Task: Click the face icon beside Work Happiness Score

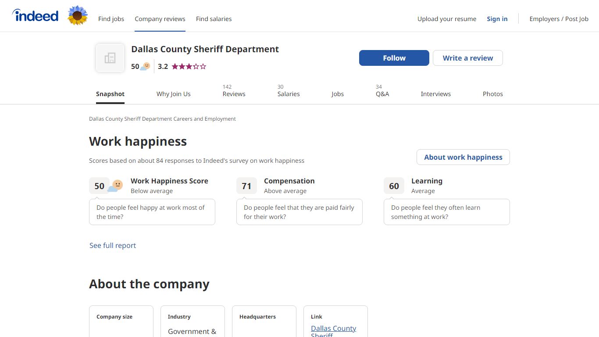Action: pyautogui.click(x=115, y=186)
